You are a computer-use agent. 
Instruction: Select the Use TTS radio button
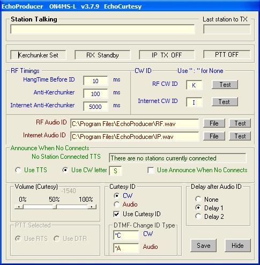point(18,170)
